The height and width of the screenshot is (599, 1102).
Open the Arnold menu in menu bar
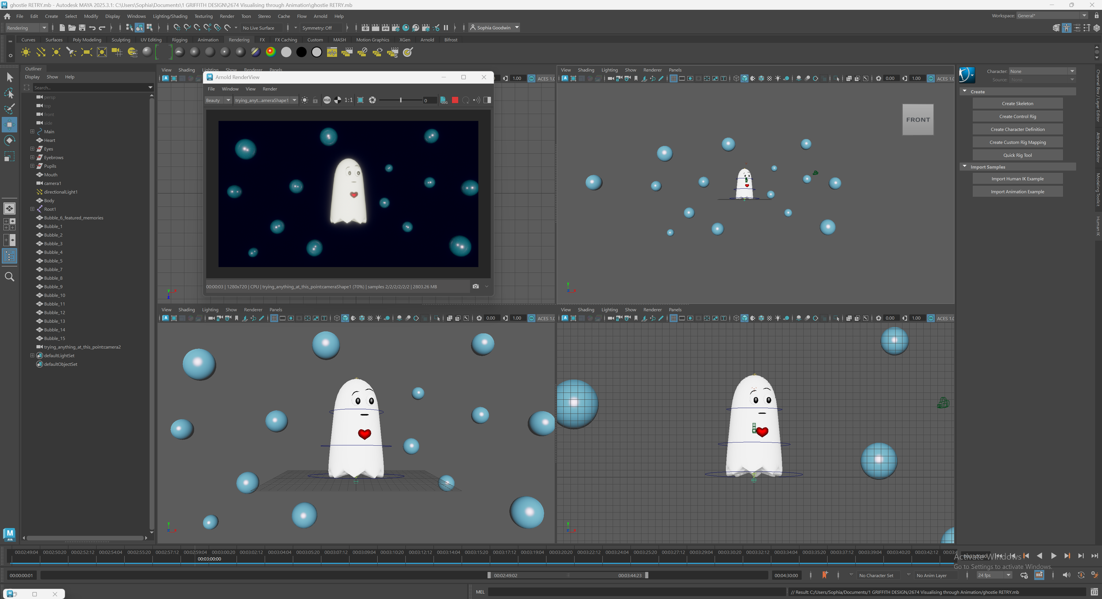click(320, 16)
